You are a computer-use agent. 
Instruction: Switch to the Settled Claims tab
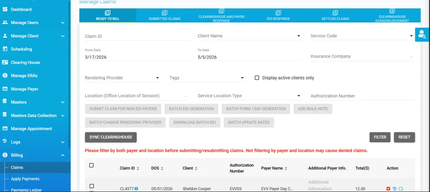tap(335, 16)
